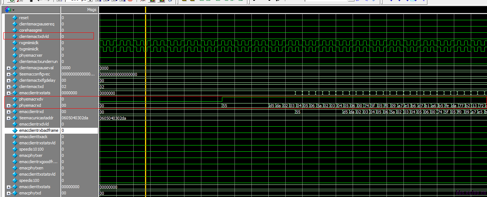Select the emacclientrxbadframe signal
This screenshot has width=487, height=197.
click(39, 130)
